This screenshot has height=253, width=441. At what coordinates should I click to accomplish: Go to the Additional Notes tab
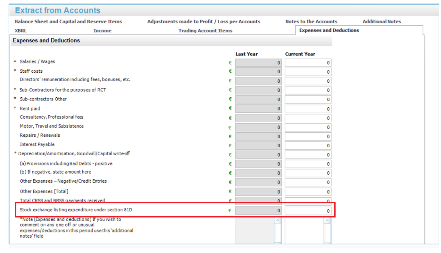pyautogui.click(x=382, y=21)
